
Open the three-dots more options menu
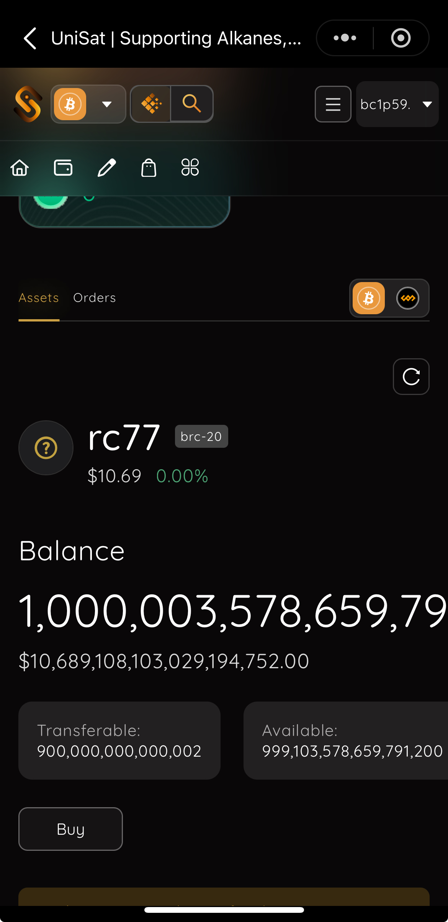point(345,38)
